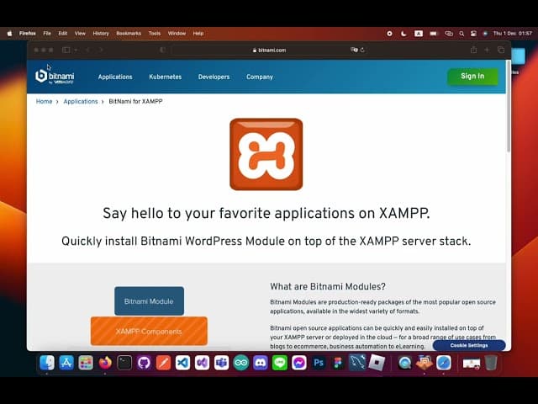
Task: Open Siri from the menu bar
Action: (485, 34)
